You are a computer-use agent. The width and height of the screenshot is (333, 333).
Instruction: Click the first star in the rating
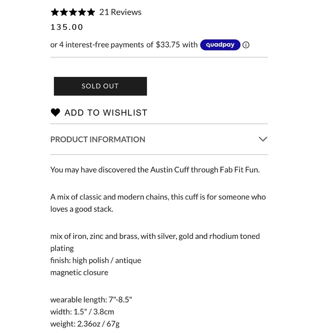(55, 12)
